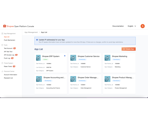Click ERP System category value
This screenshot has width=148, height=121.
[x=50, y=71]
